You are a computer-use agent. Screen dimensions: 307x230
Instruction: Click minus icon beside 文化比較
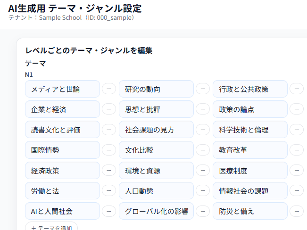point(203,150)
